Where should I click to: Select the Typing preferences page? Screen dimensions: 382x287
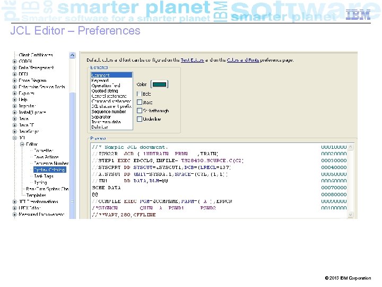tap(40, 182)
